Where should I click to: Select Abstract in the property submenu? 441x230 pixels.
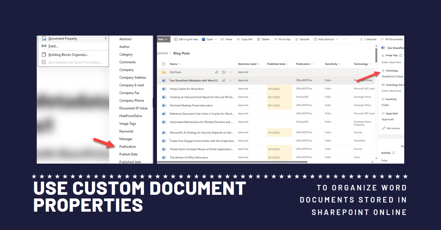(x=125, y=39)
